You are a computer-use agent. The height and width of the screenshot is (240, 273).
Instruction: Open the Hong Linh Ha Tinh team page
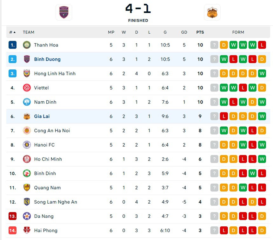[55, 73]
